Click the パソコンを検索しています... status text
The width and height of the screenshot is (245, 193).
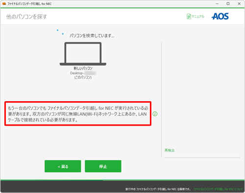92,36
